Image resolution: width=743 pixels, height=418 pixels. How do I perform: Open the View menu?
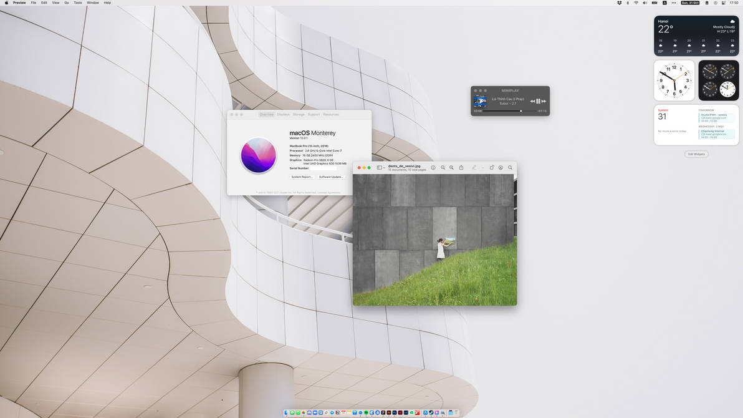pyautogui.click(x=55, y=3)
